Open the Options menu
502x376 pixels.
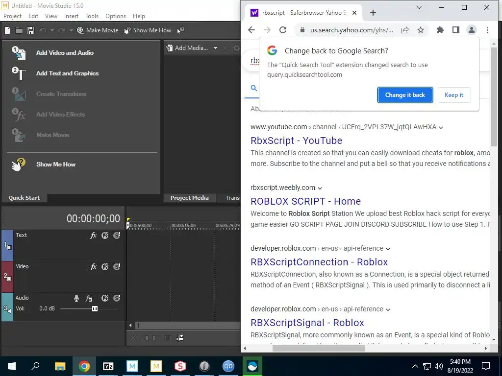click(x=116, y=16)
